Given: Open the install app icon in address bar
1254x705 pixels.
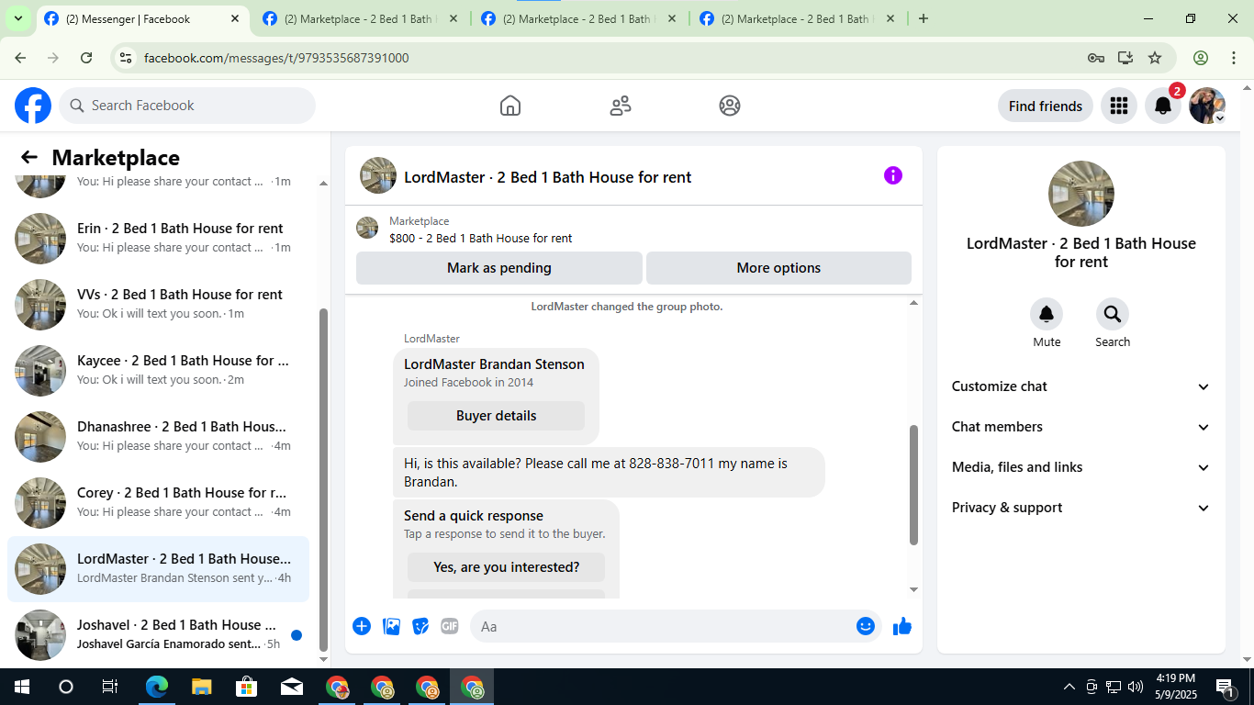Looking at the screenshot, I should 1125,58.
